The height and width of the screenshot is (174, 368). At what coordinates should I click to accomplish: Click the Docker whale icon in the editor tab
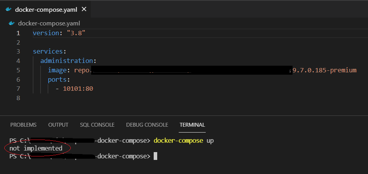(9, 9)
